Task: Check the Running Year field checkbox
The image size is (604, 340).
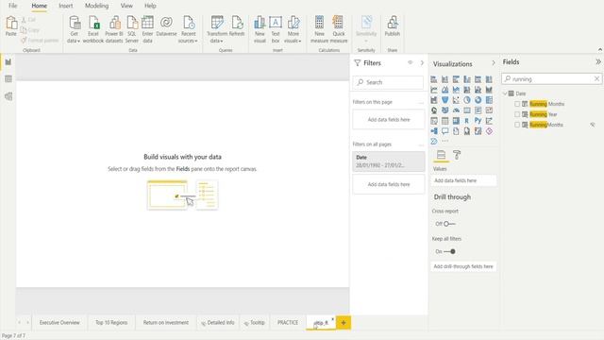Action: (517, 114)
